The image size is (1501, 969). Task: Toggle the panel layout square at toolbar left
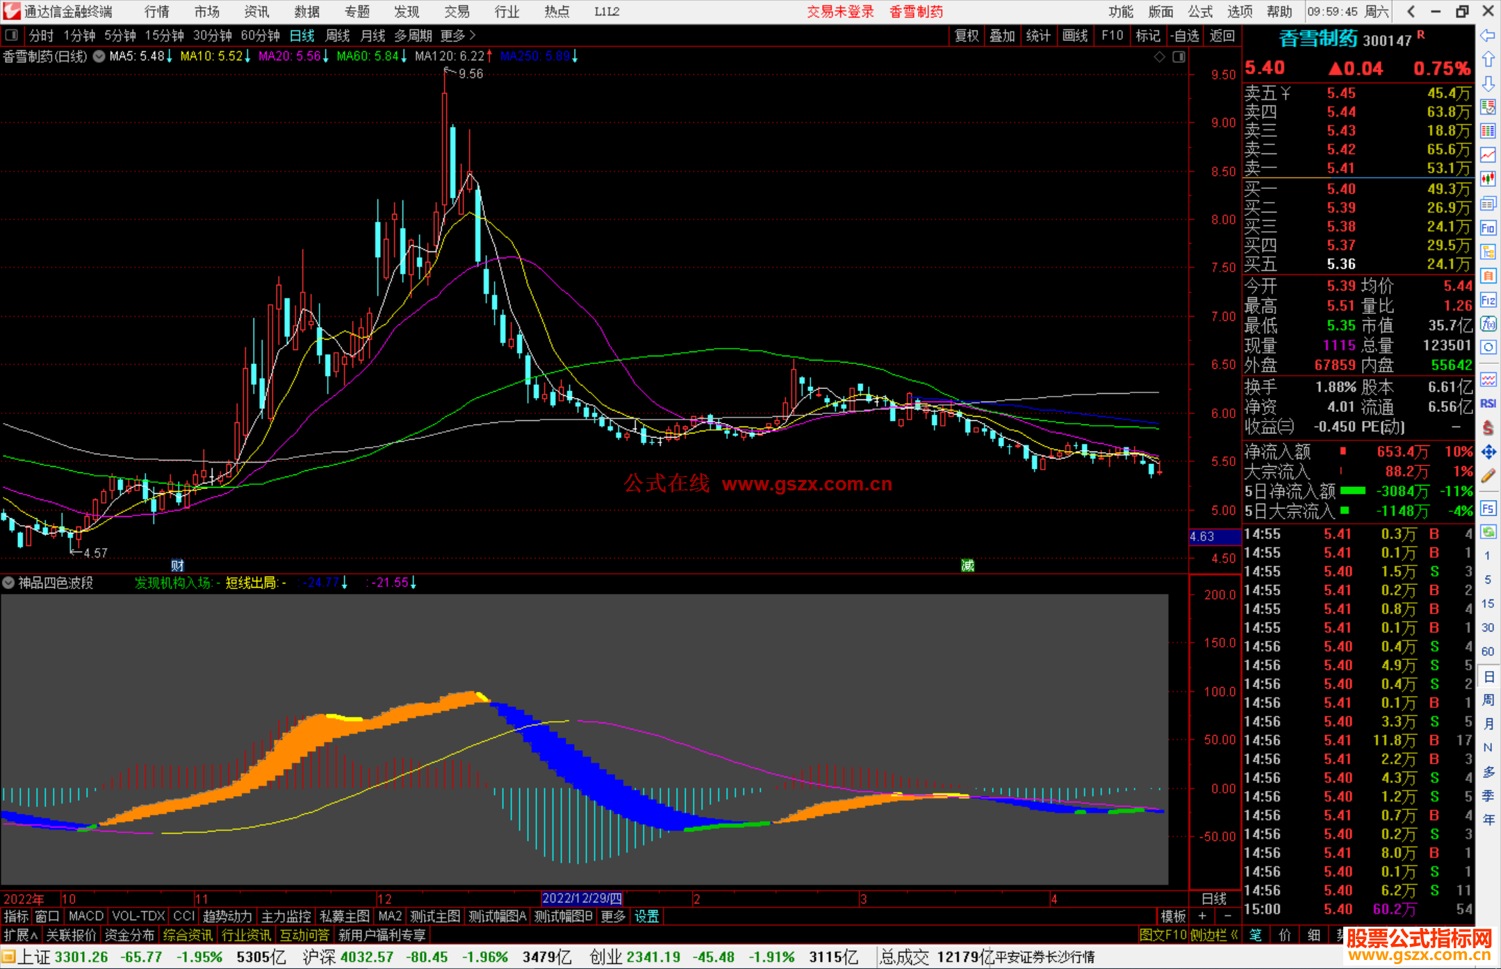[12, 35]
